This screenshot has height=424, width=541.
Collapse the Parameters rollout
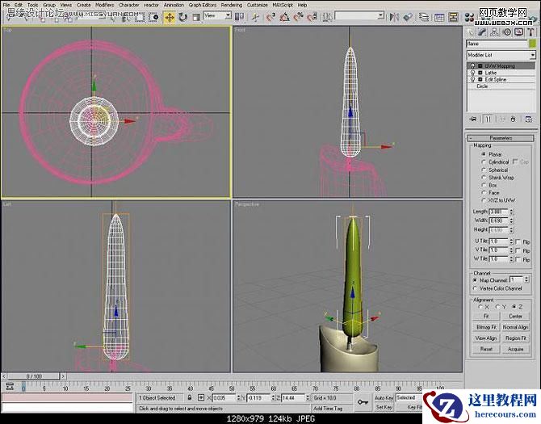coord(501,138)
